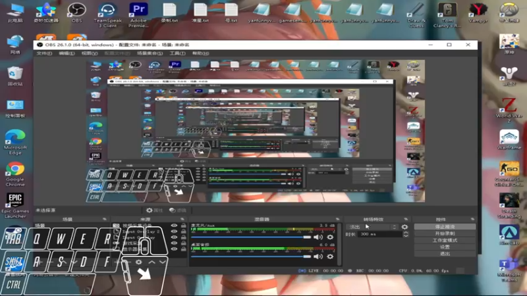Open the Counter-Strike Global Offensive shortcut
This screenshot has height=296, width=527.
tap(509, 174)
